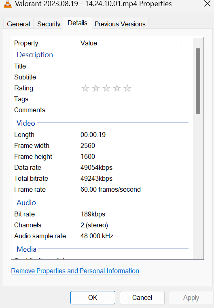Confirm with the OK button

93,297
